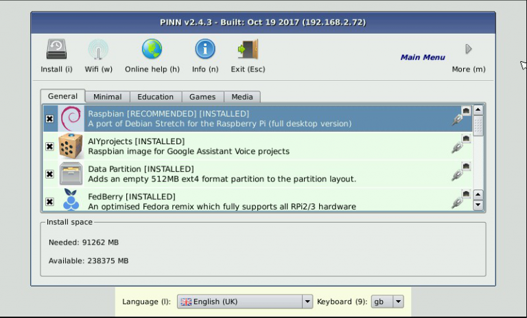Viewport: 527px width, 318px height.
Task: Uncheck the Raspbian checkbox
Action: point(49,119)
